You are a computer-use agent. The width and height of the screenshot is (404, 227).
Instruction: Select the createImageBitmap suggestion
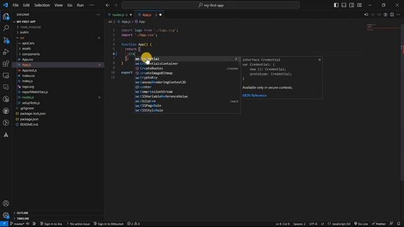click(x=187, y=73)
